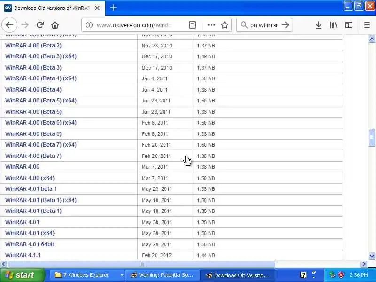Open WinRAR 4.00 (Beta 6) (x64) link
Viewport: 376px width, 282px height.
(41, 123)
